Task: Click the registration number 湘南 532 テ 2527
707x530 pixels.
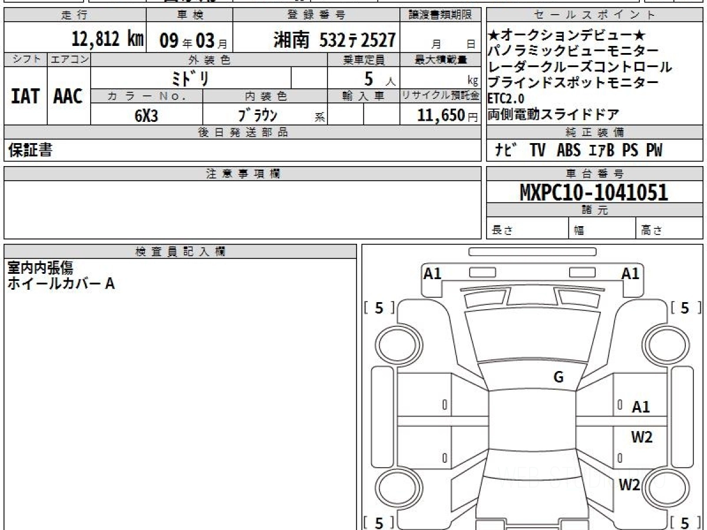Action: (x=334, y=40)
